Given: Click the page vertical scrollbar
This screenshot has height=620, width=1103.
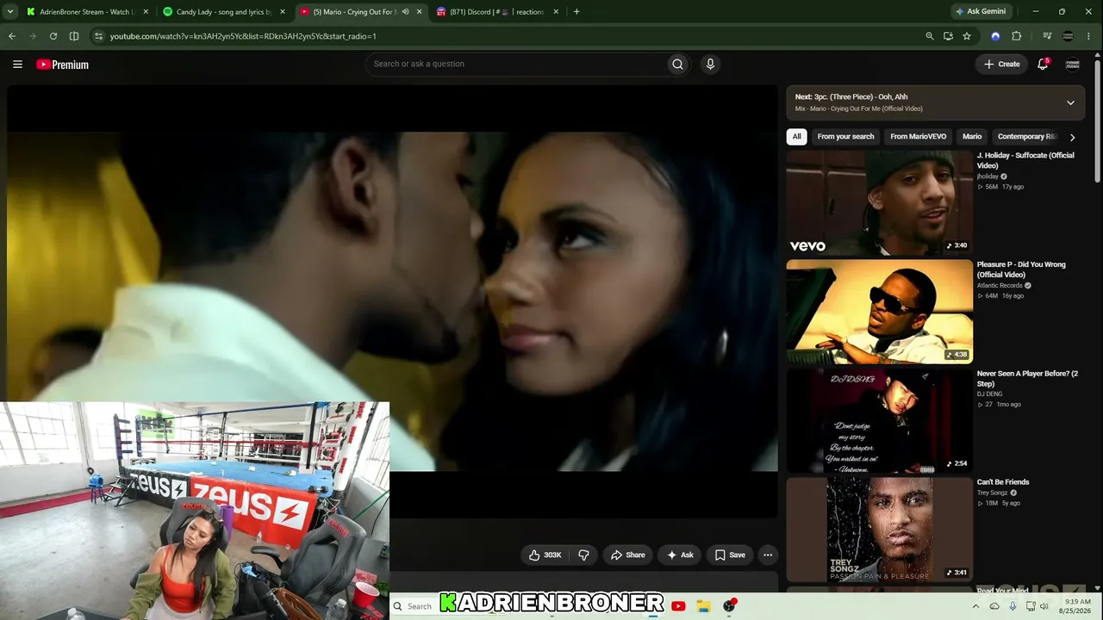Looking at the screenshot, I should click(1097, 121).
